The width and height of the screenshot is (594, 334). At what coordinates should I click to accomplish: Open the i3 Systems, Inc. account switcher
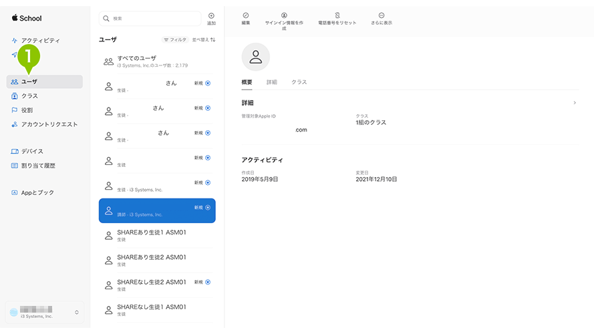click(44, 312)
